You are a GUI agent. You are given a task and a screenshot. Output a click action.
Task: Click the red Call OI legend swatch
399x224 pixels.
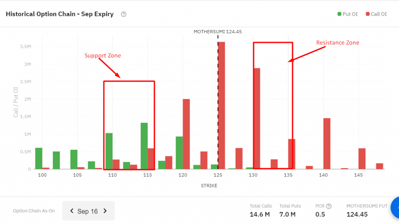click(x=368, y=14)
